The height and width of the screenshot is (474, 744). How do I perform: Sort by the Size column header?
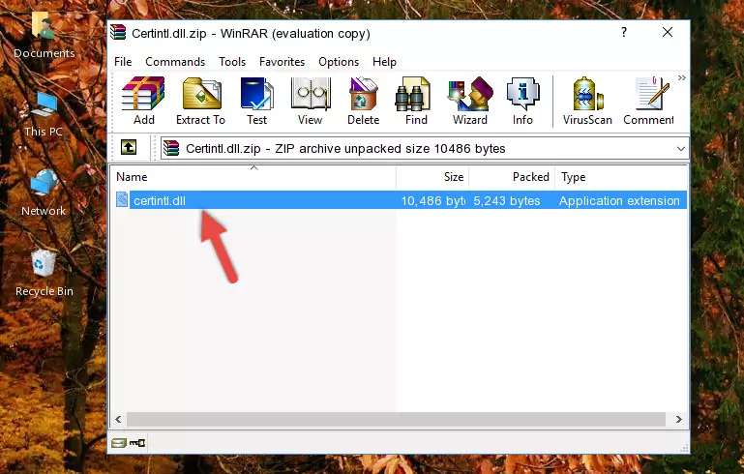pos(432,177)
